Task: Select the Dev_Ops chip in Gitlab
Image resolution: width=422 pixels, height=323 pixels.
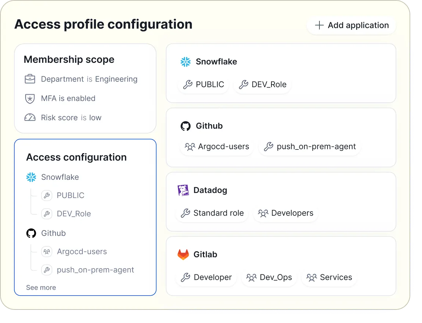Action: [x=269, y=277]
